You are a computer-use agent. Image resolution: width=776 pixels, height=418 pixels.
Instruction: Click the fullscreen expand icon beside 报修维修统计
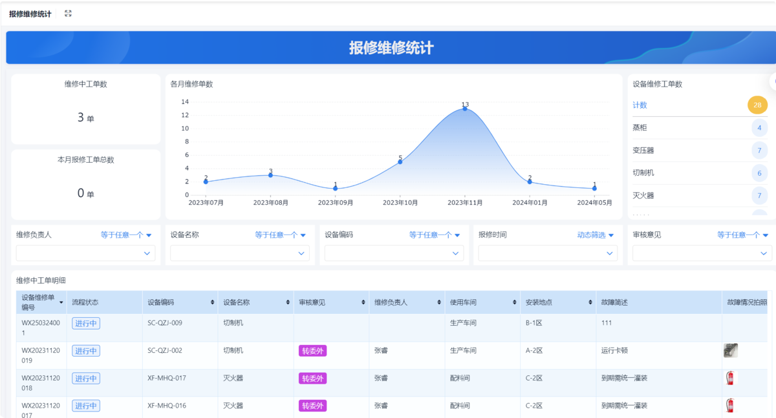(68, 12)
